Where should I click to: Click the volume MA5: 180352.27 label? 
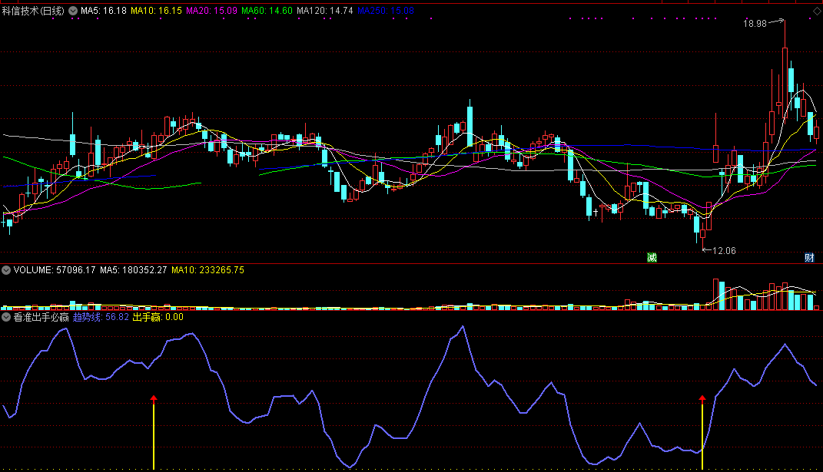click(x=133, y=270)
